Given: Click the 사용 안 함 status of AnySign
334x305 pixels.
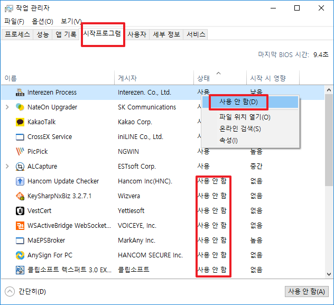Looking at the screenshot, I should (x=212, y=255).
